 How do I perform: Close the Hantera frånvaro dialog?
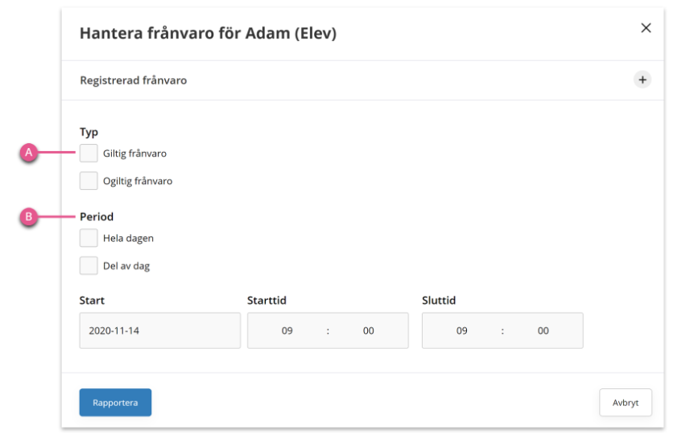click(646, 28)
